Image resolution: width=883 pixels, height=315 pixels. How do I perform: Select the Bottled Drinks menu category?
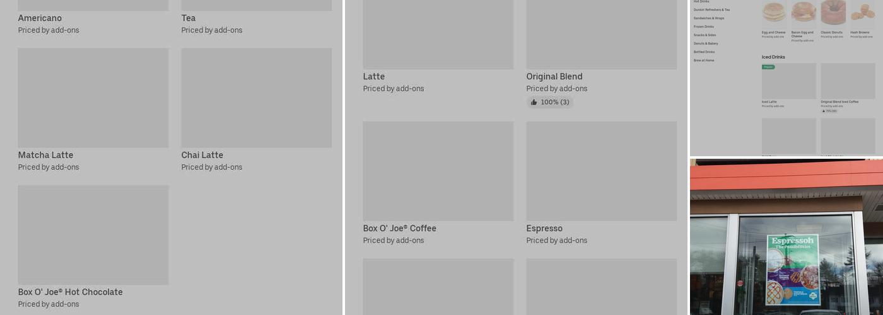(x=704, y=52)
